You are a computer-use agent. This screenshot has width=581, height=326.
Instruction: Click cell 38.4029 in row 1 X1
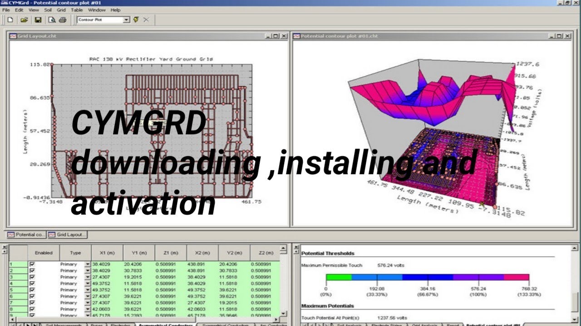click(107, 264)
